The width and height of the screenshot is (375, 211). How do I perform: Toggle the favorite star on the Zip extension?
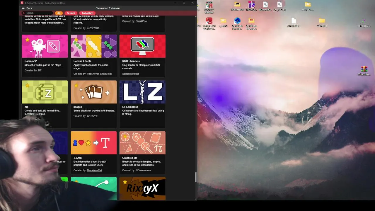point(27,86)
